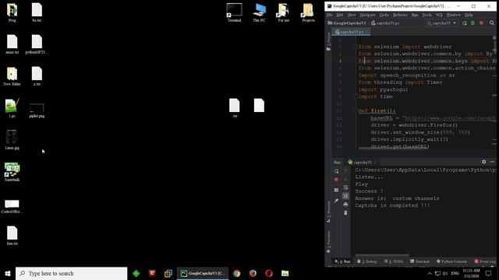Open the File menu in PyCharm
The height and width of the screenshot is (280, 499).
click(329, 15)
